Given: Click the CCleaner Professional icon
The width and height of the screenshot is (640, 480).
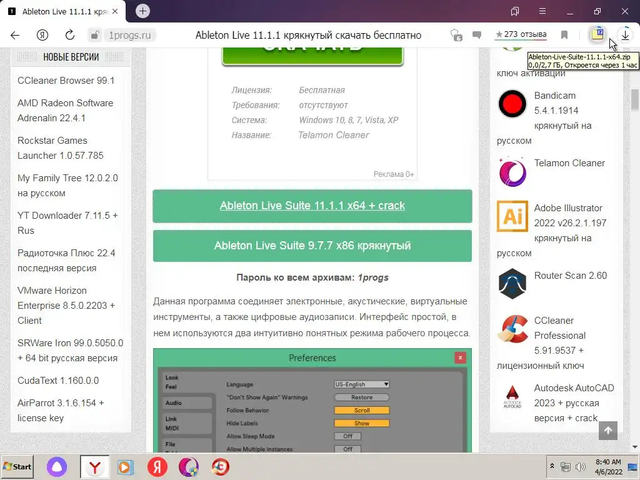Looking at the screenshot, I should pos(512,329).
